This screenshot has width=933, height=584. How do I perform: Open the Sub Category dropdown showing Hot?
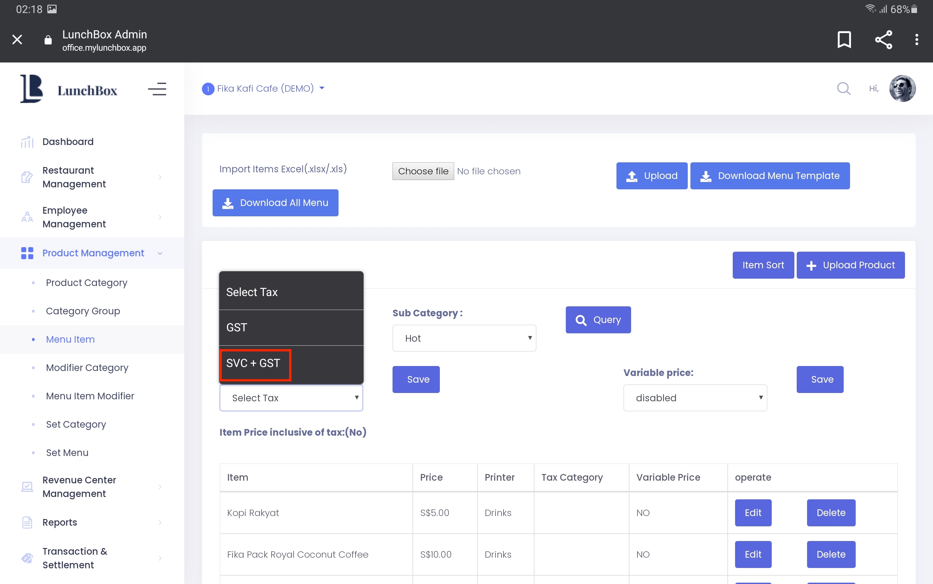[x=464, y=338]
